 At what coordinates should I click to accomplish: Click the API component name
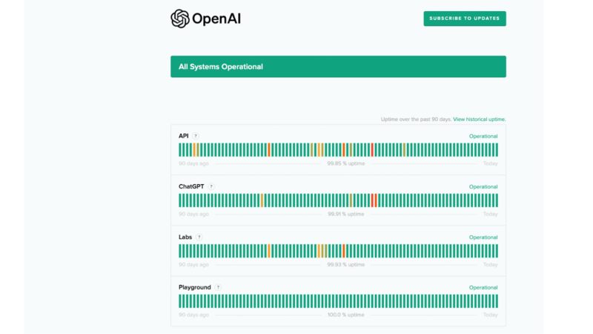183,136
